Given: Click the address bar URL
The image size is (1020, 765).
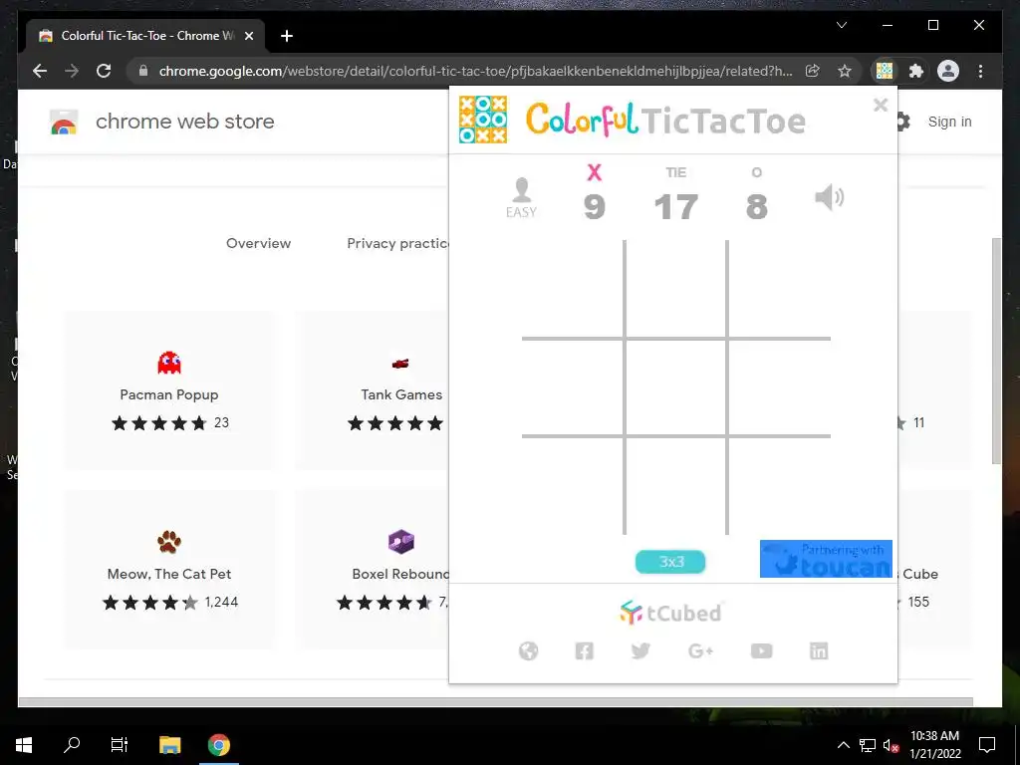Looking at the screenshot, I should (475, 71).
